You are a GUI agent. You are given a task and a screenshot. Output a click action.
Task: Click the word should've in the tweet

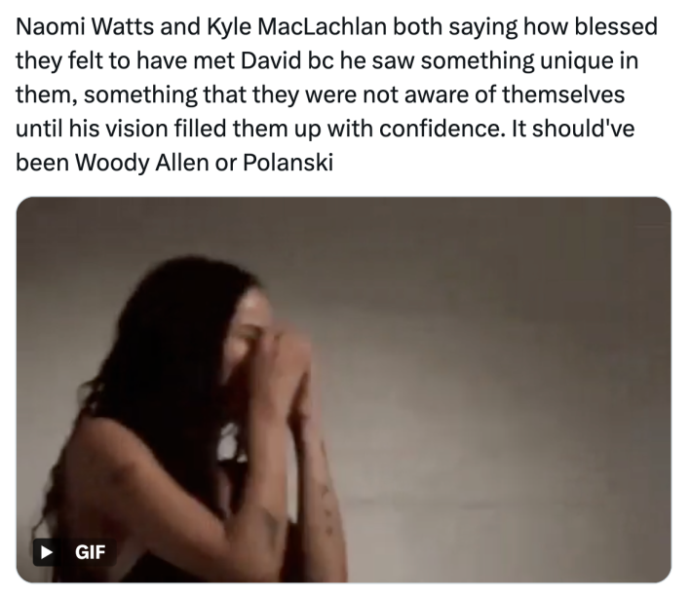point(584,129)
